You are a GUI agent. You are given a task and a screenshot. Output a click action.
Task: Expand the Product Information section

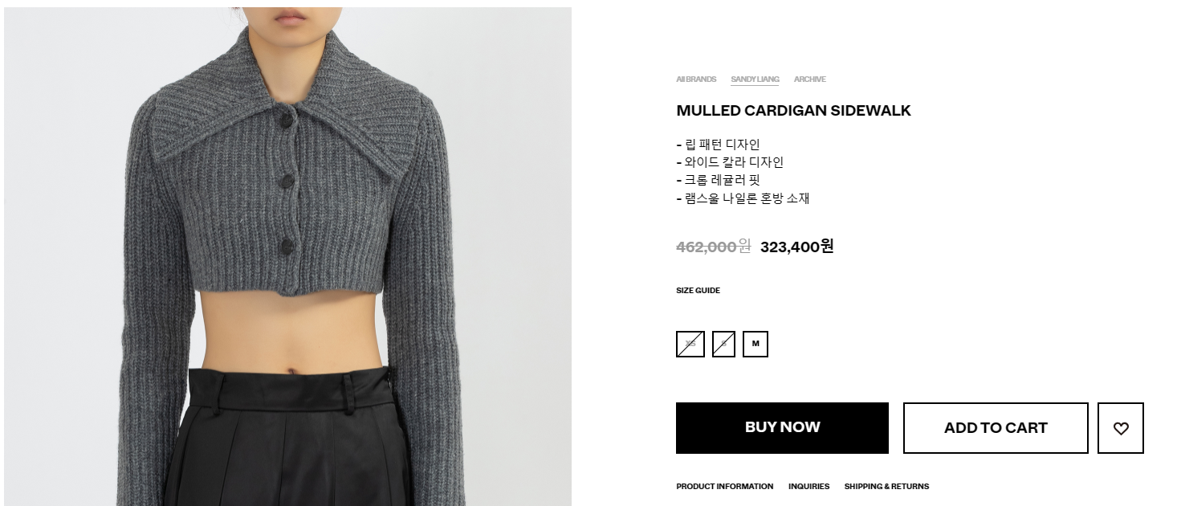(x=724, y=487)
